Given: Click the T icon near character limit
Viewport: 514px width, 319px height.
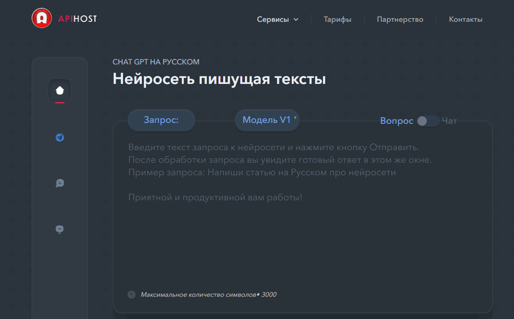Looking at the screenshot, I should pos(131,295).
